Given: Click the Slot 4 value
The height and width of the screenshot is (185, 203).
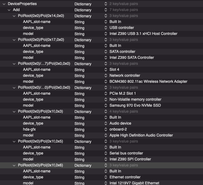Looking at the screenshot, I should point(114,70).
